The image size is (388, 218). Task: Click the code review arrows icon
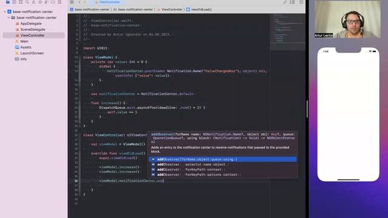[285, 2]
